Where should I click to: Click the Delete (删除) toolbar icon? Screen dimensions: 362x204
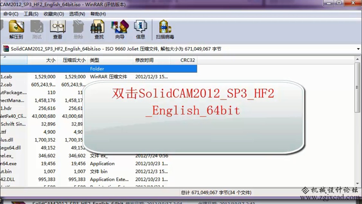78,29
